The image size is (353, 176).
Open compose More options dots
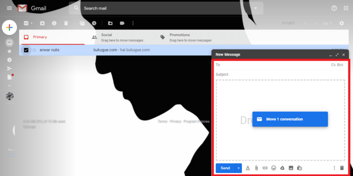click(334, 168)
